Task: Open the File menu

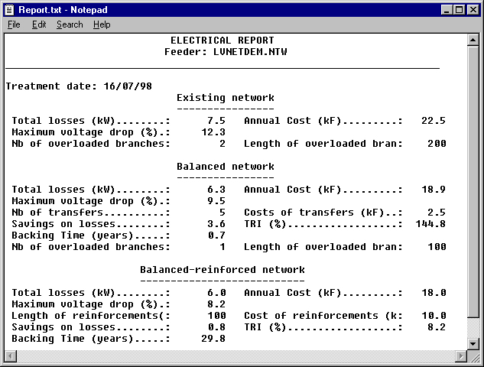Action: coord(14,24)
